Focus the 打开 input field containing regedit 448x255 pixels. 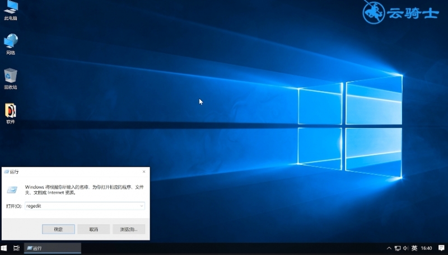(85, 206)
